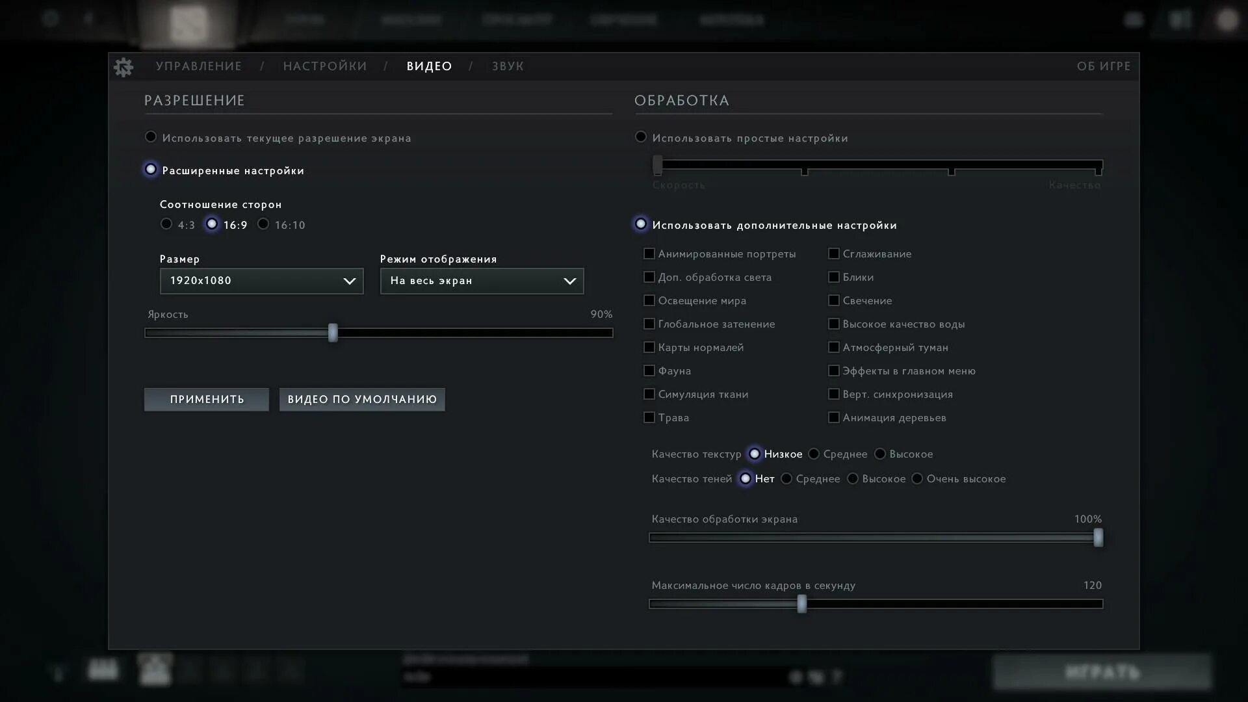Click the blurred Играть play button
1248x702 pixels.
(x=1102, y=672)
